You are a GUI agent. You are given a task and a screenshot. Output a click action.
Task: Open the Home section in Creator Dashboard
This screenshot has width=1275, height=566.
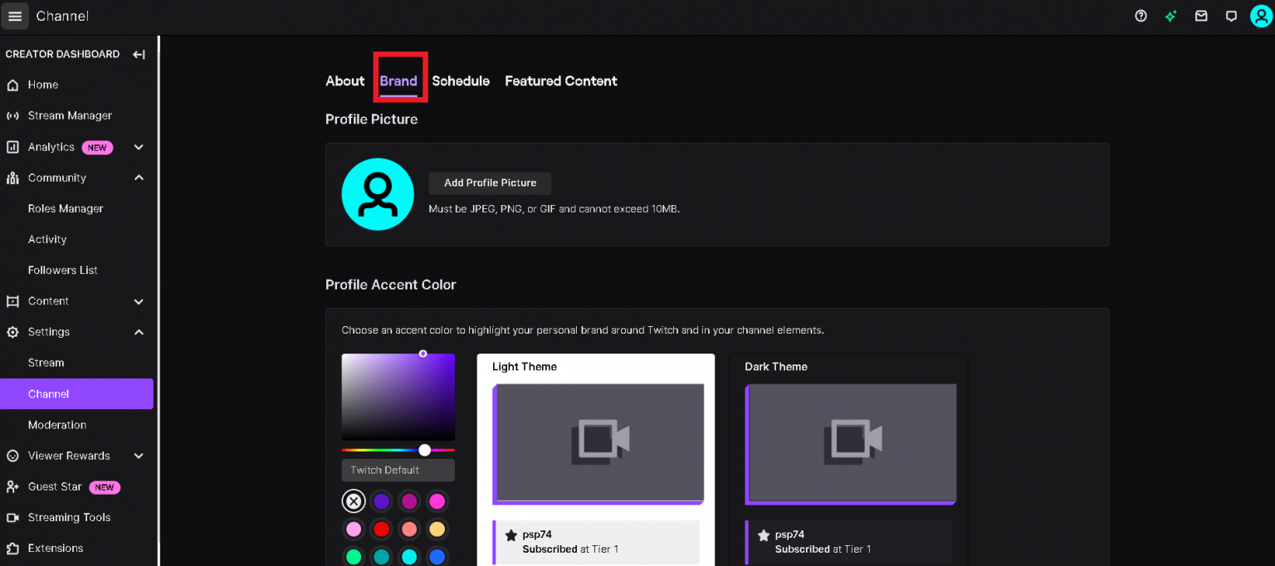pos(42,85)
